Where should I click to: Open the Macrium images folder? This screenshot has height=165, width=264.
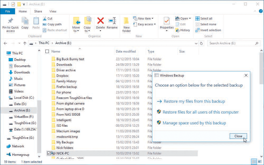point(68,131)
